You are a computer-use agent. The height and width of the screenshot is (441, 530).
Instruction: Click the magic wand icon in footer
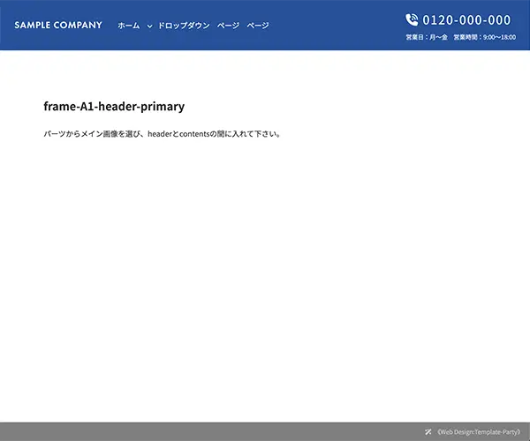click(428, 431)
